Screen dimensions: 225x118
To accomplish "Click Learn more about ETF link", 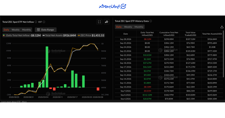I will pos(11,102).
